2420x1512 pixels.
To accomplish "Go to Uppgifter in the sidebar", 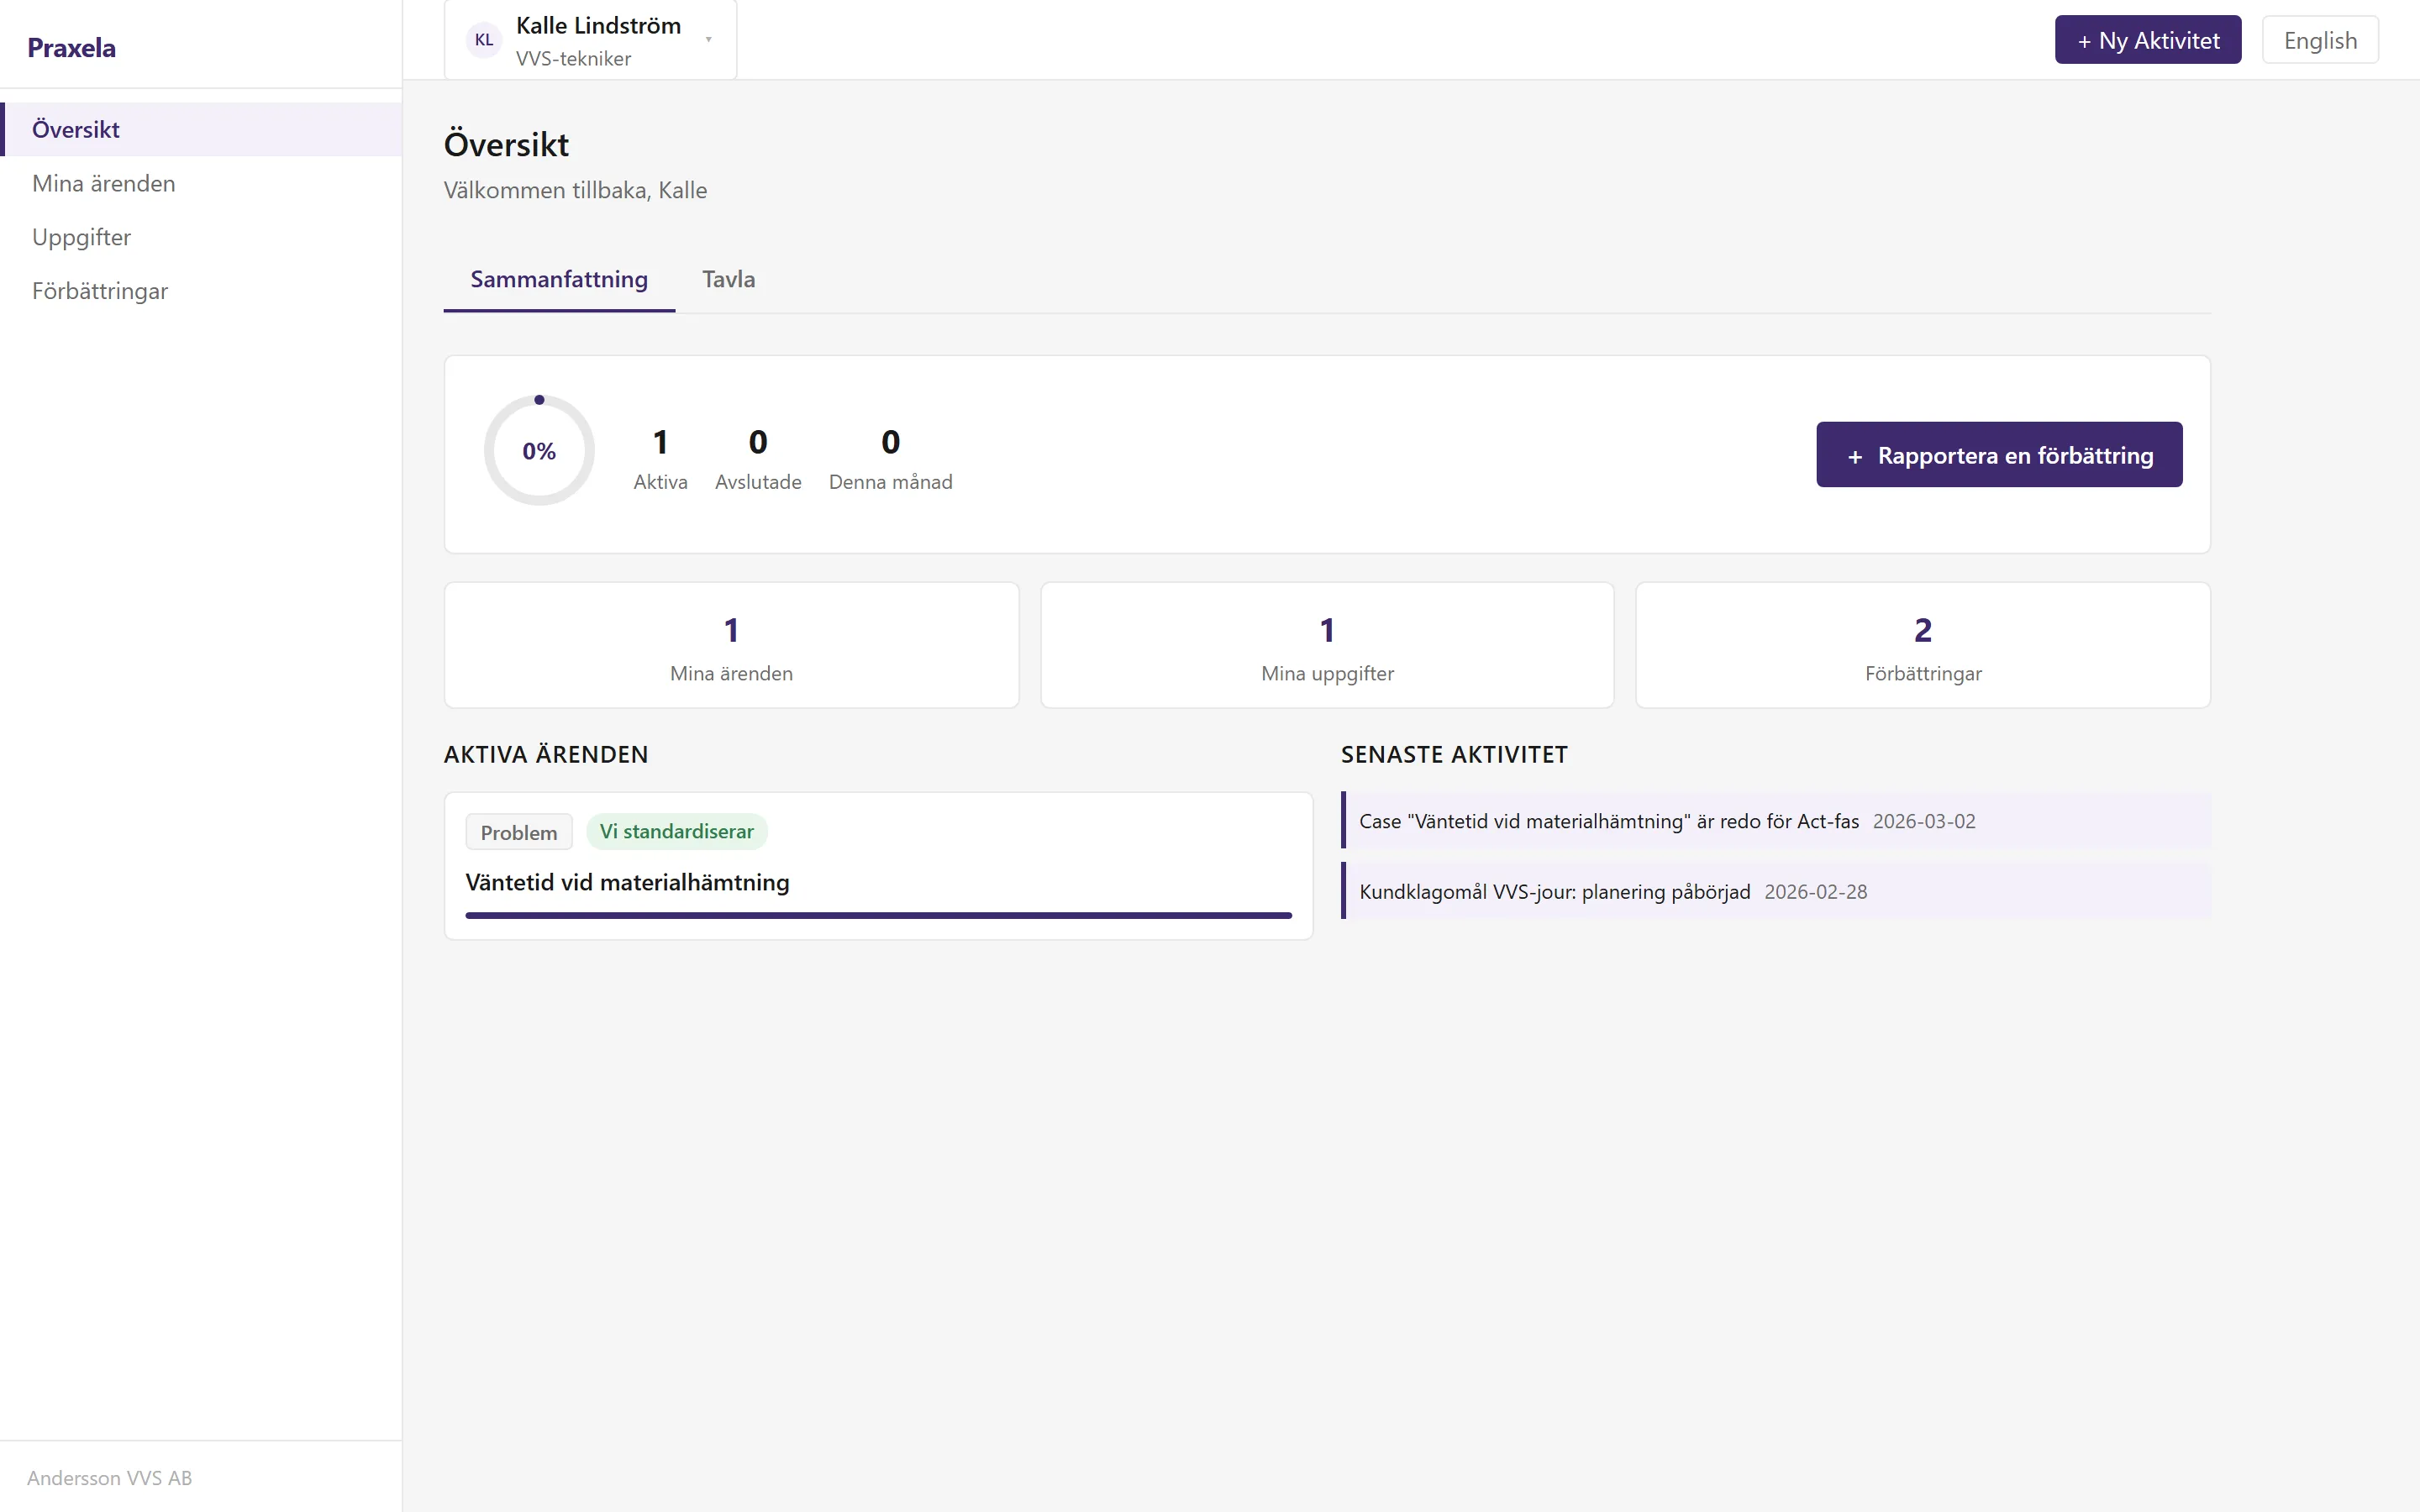I will click(x=201, y=237).
